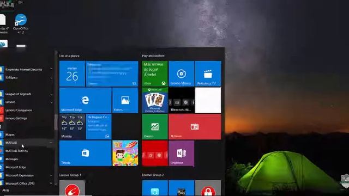Expand the KMSpico folder chevron
Viewport: 349px width, 196px height.
(51, 77)
